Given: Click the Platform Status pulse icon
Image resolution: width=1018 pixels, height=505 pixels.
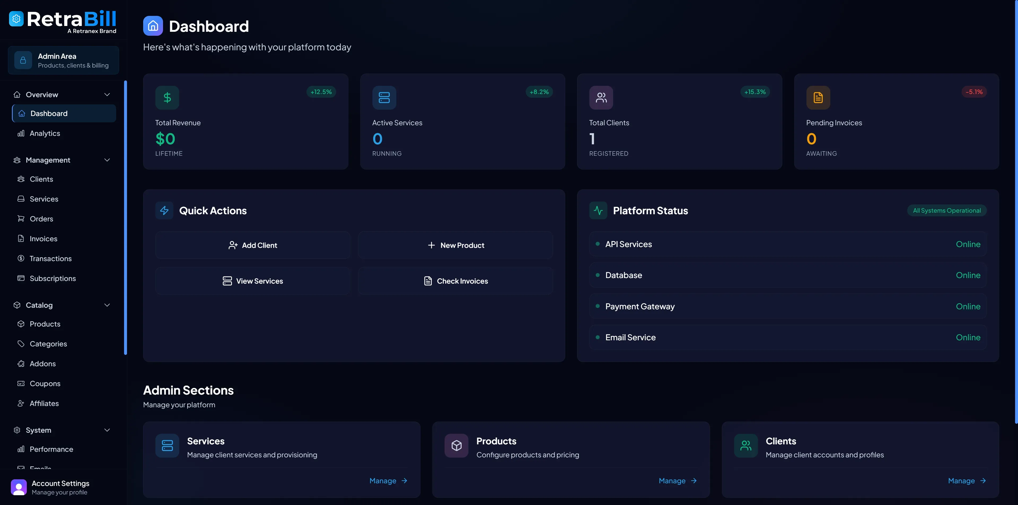Looking at the screenshot, I should click(598, 211).
